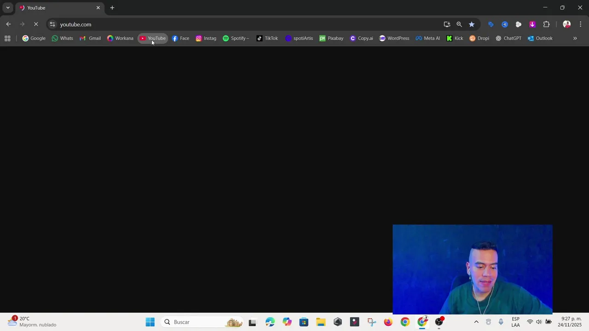
Task: Open the weather widget in taskbar
Action: pos(32,322)
